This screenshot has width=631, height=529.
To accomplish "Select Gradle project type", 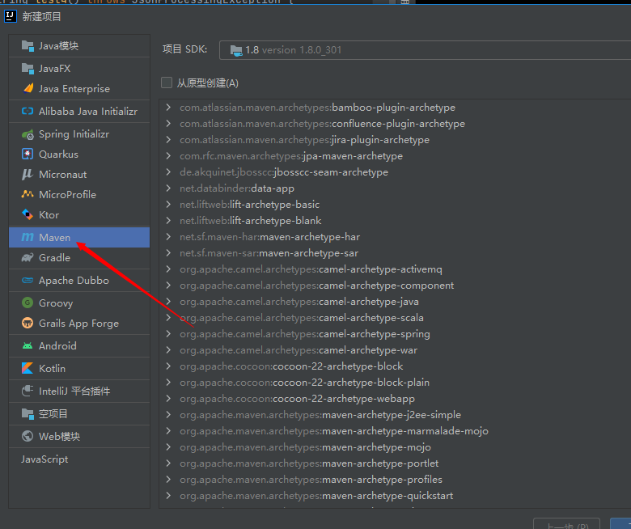I will (x=79, y=257).
